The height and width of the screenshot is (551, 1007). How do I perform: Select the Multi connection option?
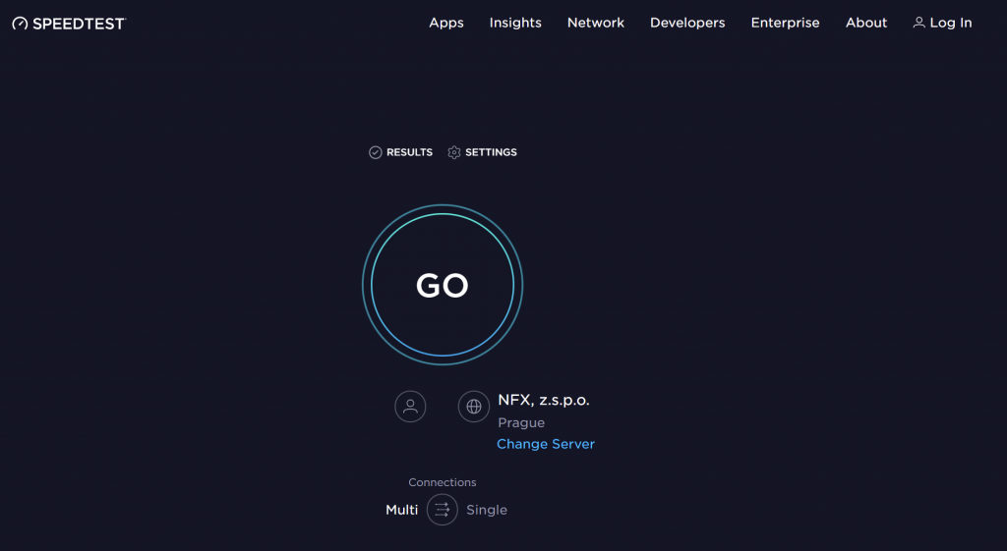(x=401, y=510)
